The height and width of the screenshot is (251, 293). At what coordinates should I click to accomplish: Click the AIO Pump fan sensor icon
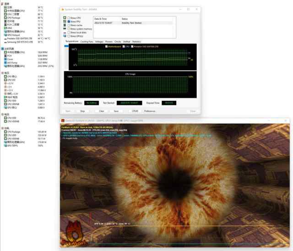pyautogui.click(x=5, y=62)
